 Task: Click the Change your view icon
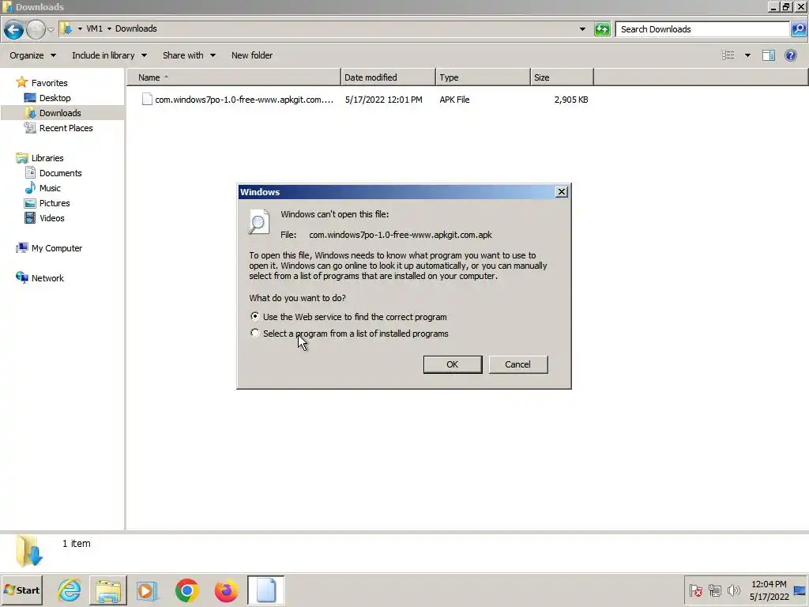[x=728, y=55]
